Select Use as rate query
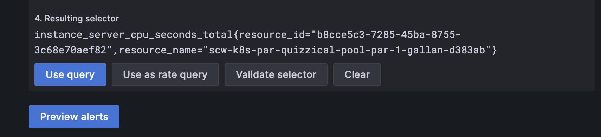The image size is (601, 137). click(165, 74)
